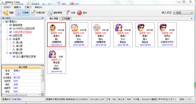The width and height of the screenshot is (196, 104).
Task: Click the 病人信息 scroll up arrow
Action: coord(42,68)
